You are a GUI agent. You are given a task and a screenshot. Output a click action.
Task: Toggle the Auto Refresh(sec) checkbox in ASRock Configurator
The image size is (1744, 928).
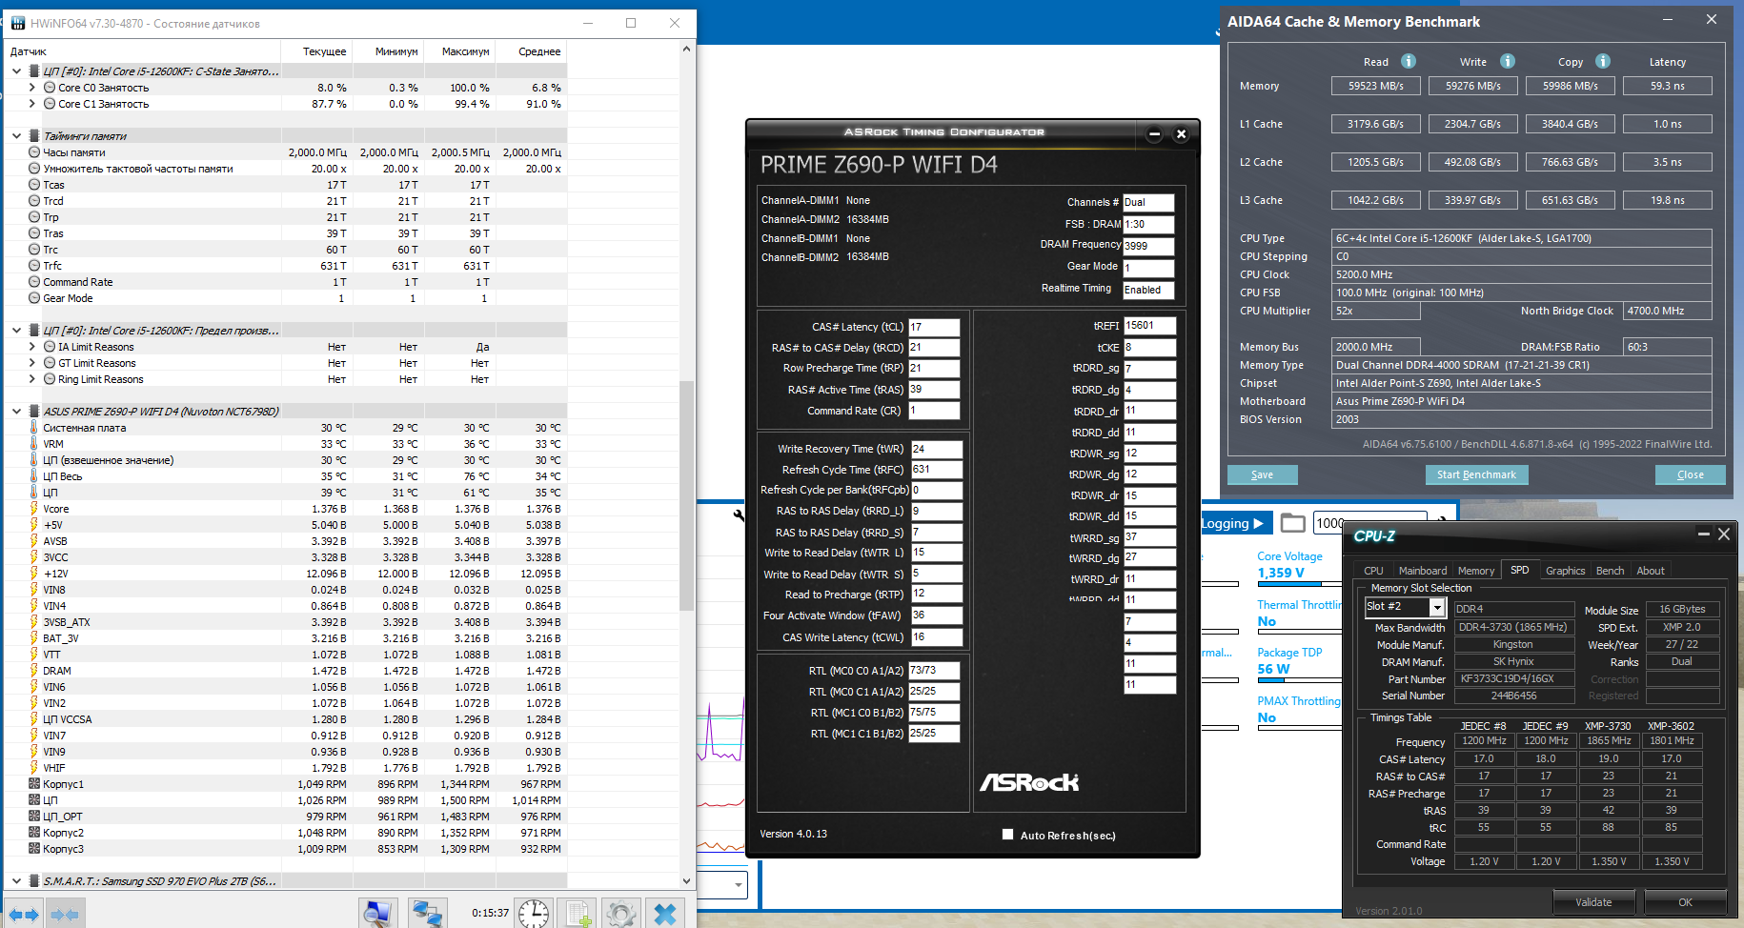click(1007, 835)
